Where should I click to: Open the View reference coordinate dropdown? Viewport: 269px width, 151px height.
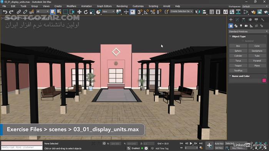point(108,11)
